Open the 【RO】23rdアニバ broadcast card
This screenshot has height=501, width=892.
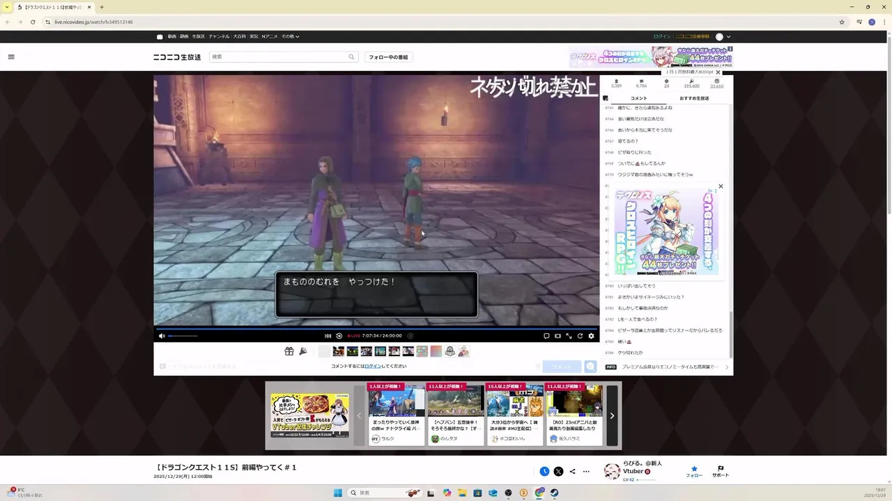pyautogui.click(x=574, y=415)
